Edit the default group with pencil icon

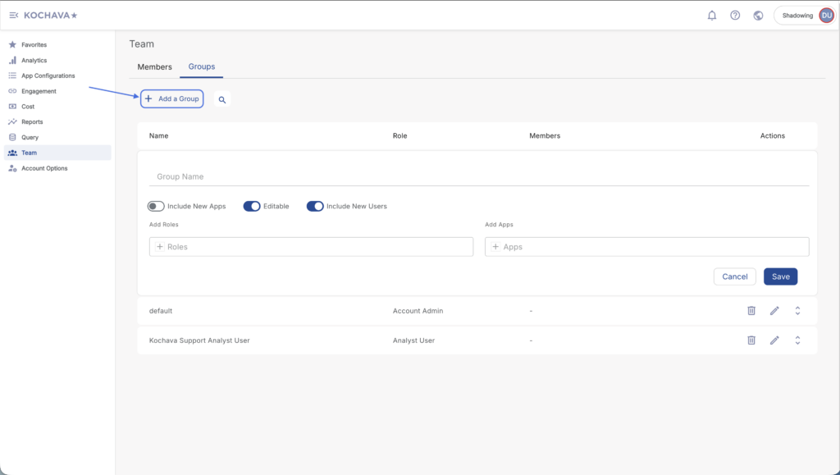point(774,311)
